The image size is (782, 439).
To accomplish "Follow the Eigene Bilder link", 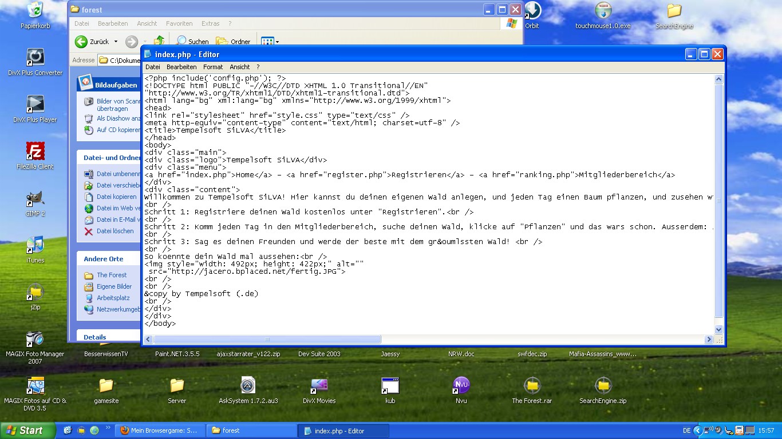I will click(x=114, y=286).
